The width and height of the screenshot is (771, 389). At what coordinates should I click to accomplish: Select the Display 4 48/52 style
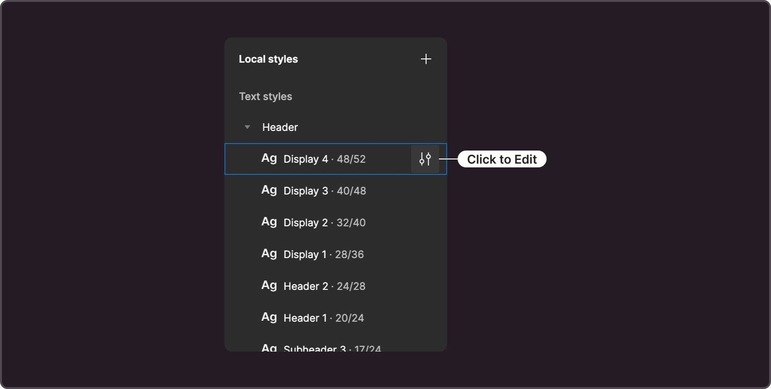[x=335, y=159]
